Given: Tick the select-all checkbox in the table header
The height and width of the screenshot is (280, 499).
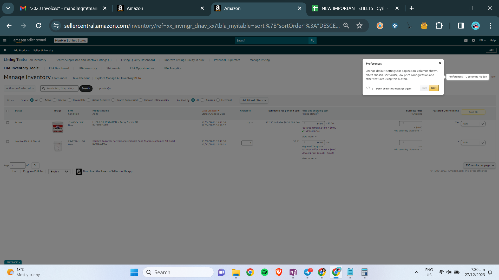Looking at the screenshot, I should [x=8, y=111].
